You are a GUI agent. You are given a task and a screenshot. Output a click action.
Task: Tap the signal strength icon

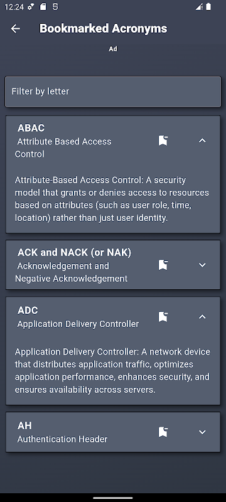pyautogui.click(x=199, y=7)
